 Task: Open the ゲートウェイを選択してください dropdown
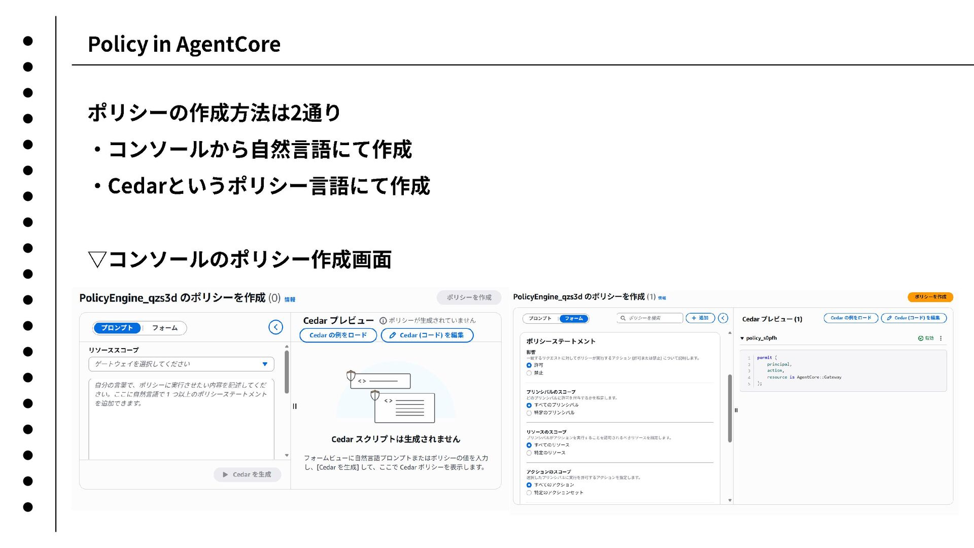coord(181,364)
